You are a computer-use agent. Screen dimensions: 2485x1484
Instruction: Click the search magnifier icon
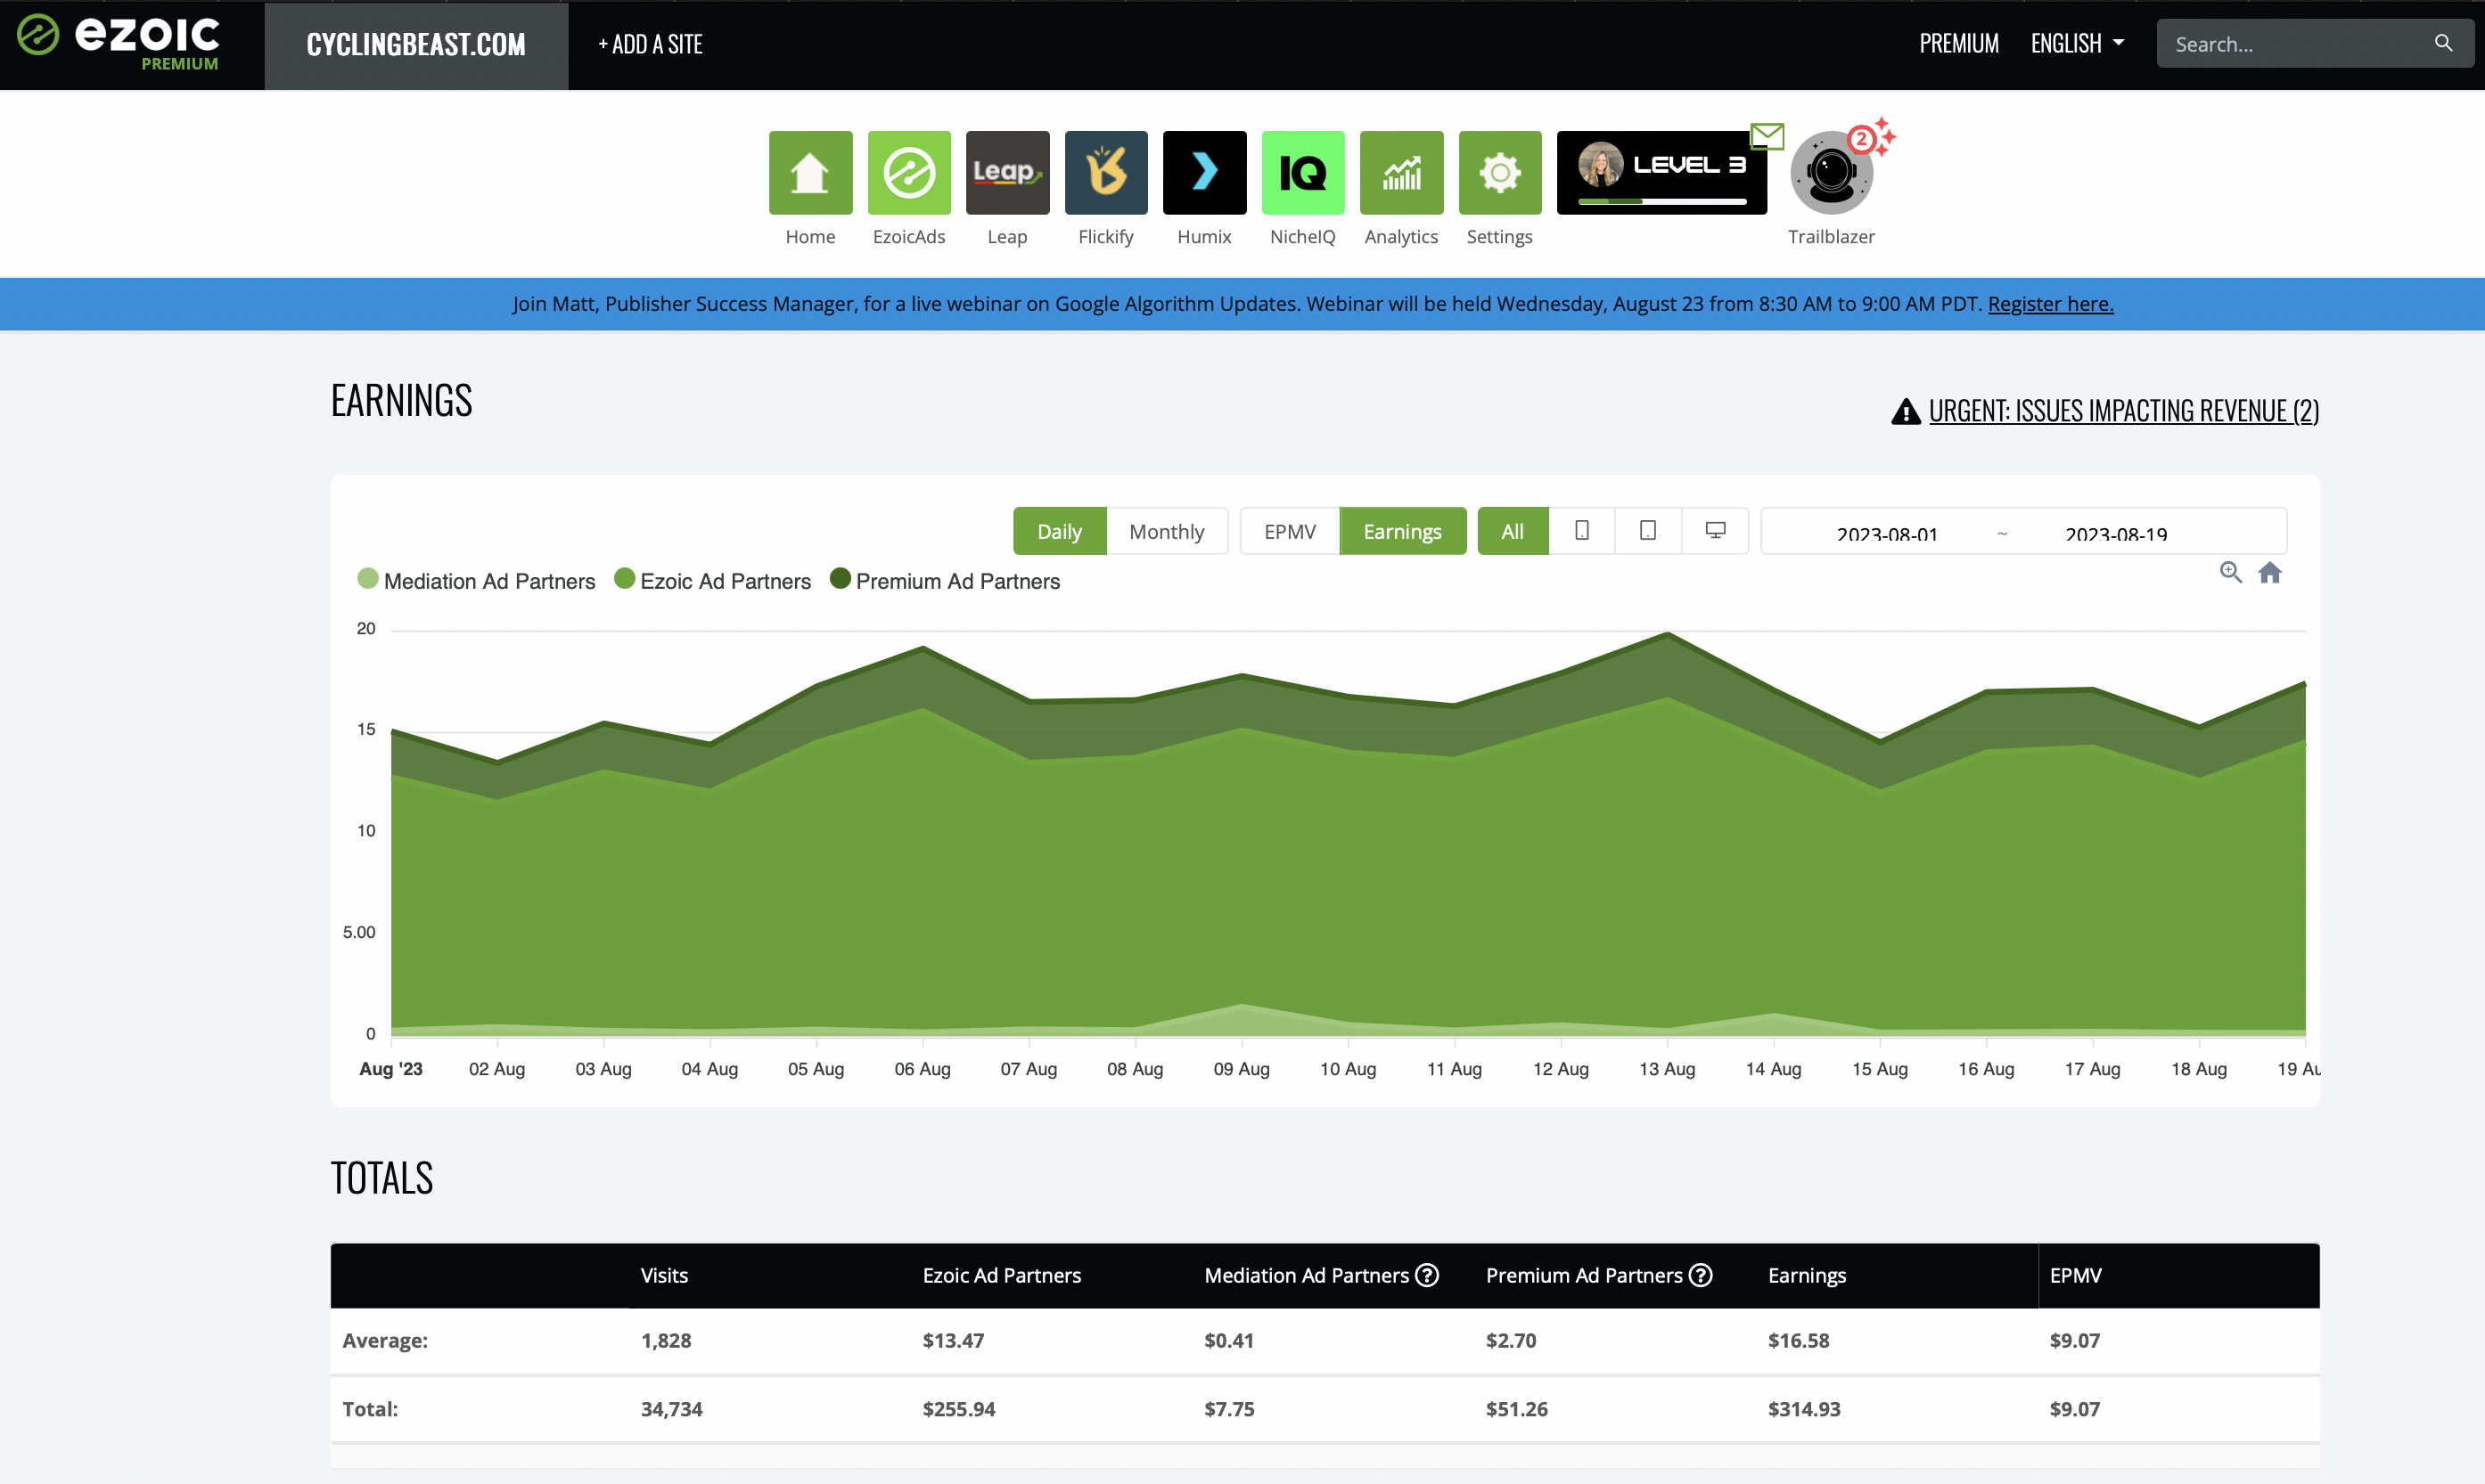[x=2443, y=43]
